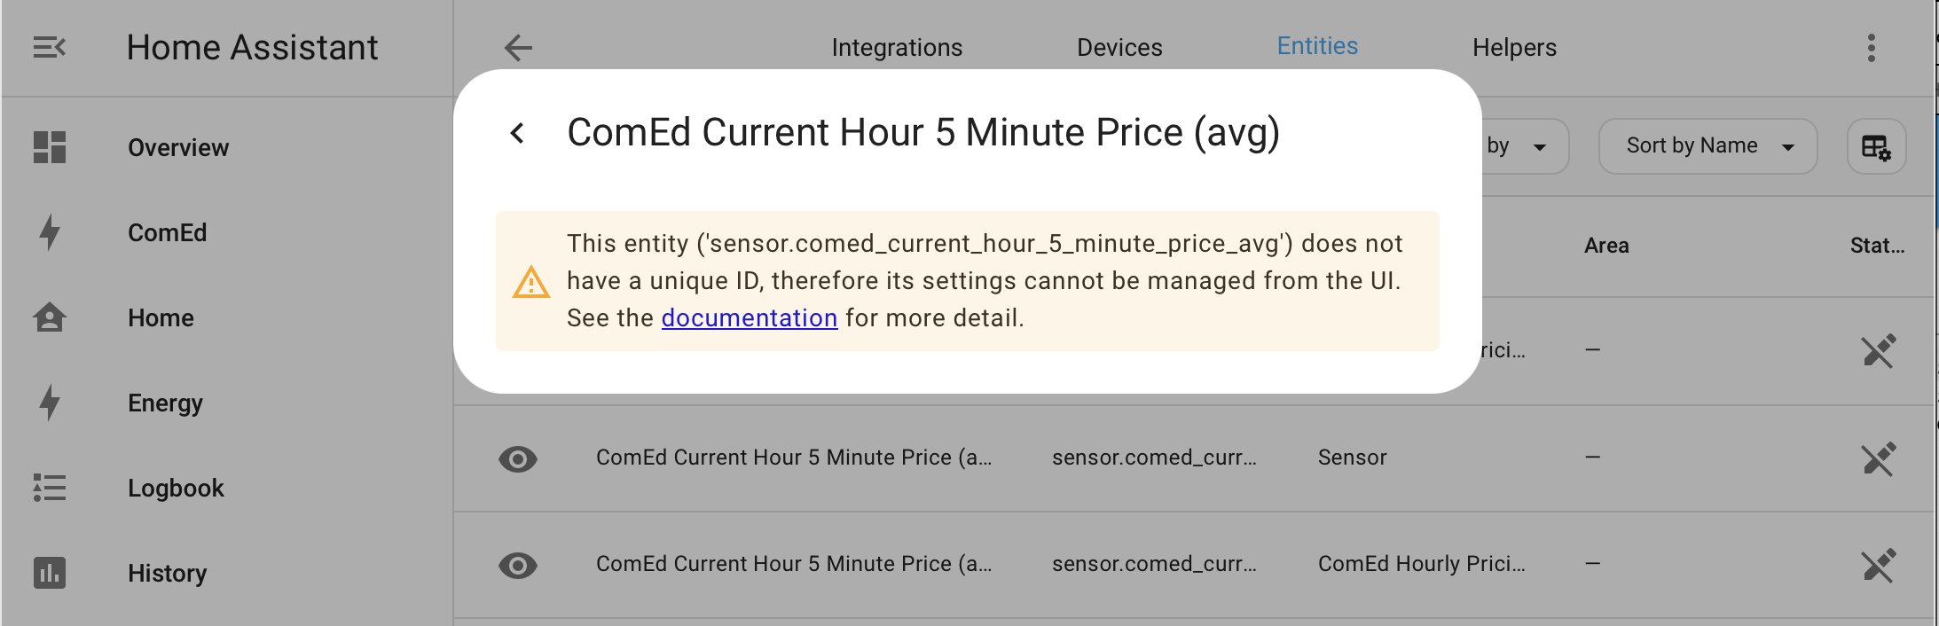Open the History bar chart icon

pos(50,573)
